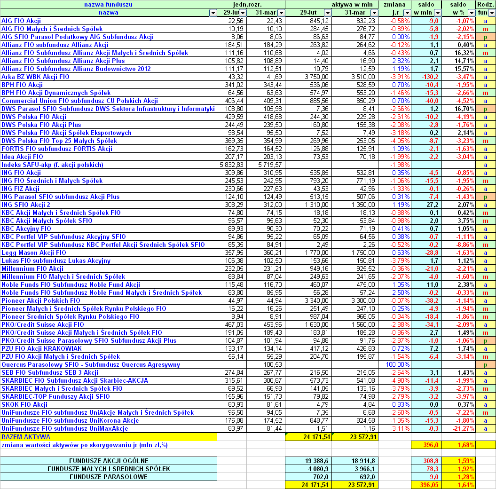
Task: Open 31-mar filter arrow under jedn.rozr.
Action: click(281, 13)
